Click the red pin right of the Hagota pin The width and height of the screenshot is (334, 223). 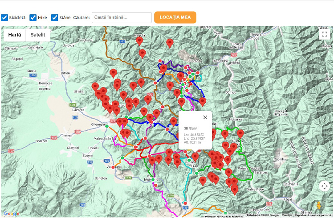tap(169, 42)
